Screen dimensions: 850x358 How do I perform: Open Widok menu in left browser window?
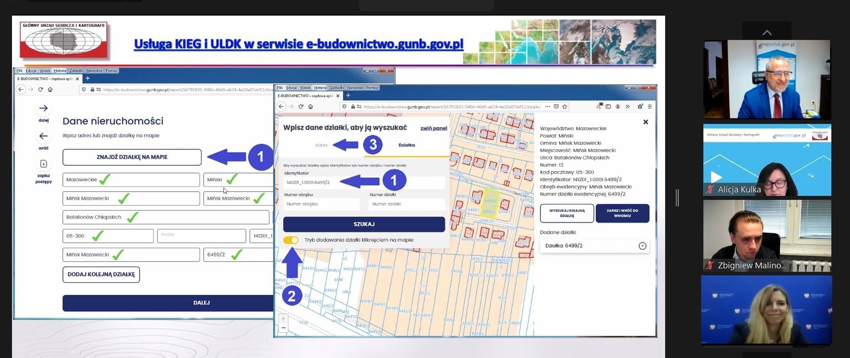point(45,71)
